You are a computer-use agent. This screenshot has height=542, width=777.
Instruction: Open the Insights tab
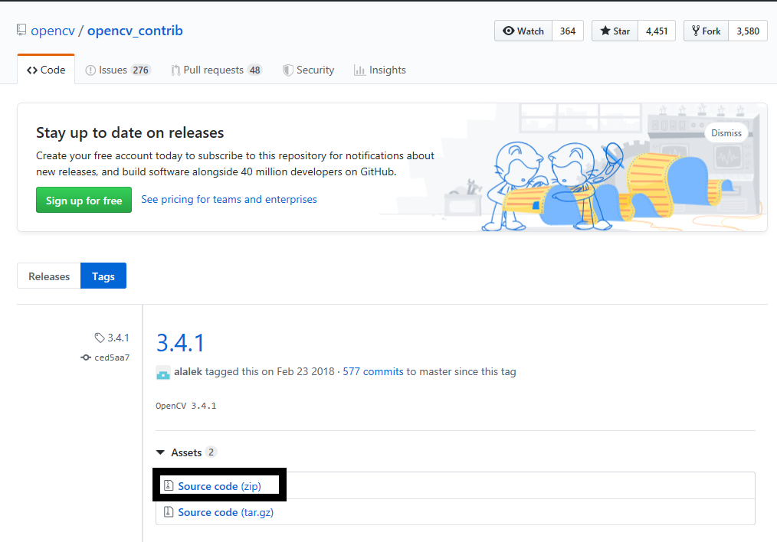380,70
